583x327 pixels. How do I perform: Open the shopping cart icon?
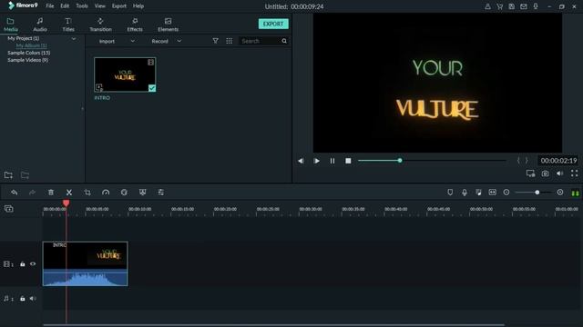(x=500, y=6)
